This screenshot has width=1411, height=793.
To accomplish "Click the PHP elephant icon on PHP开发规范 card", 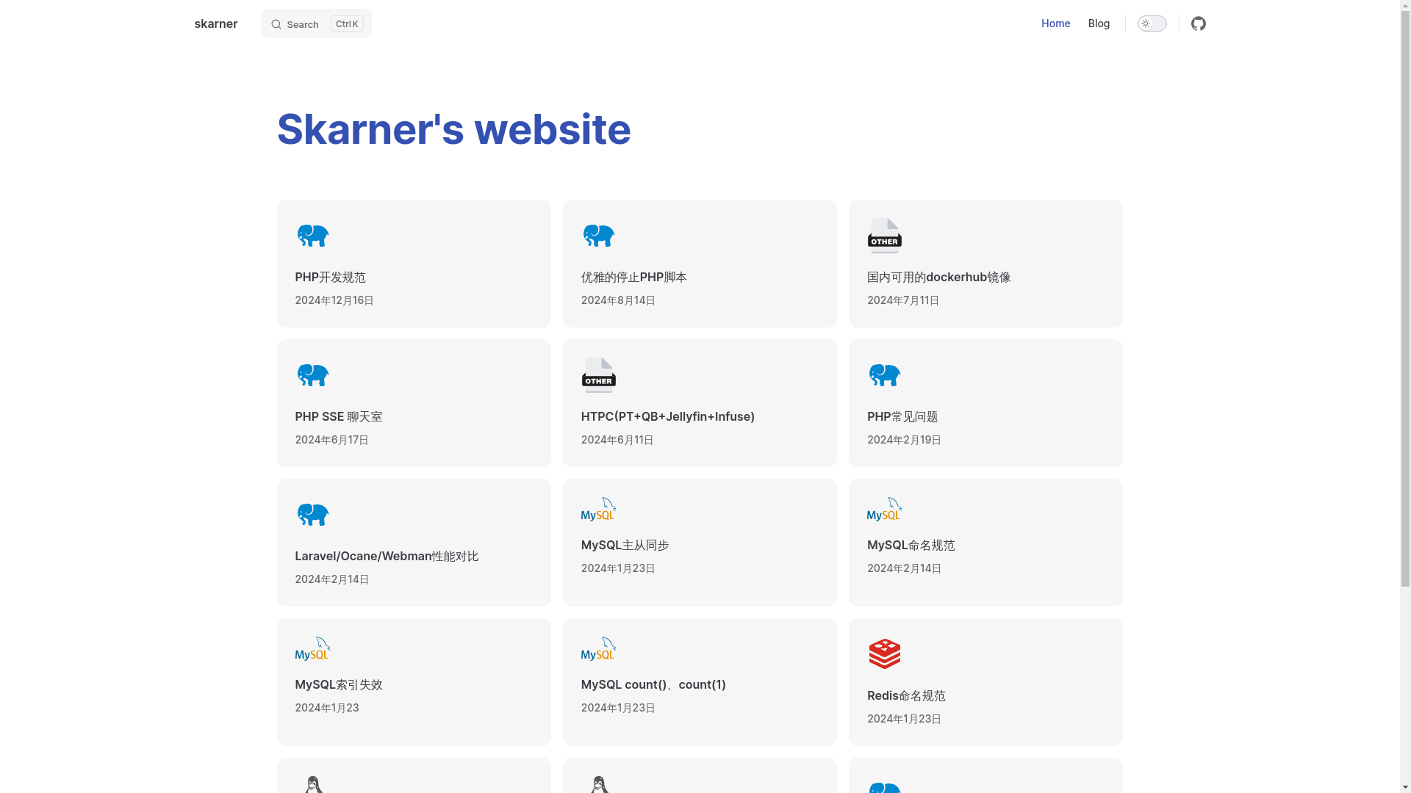I will (312, 236).
